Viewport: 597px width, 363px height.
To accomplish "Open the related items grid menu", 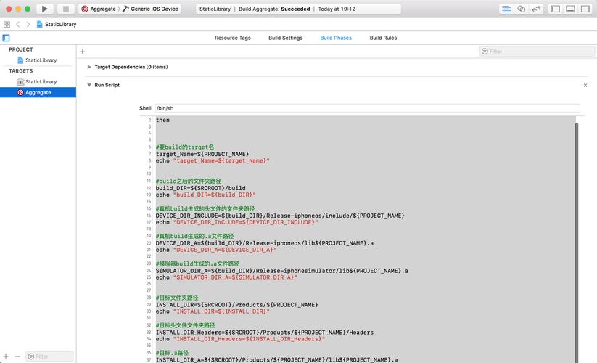I will [x=7, y=25].
